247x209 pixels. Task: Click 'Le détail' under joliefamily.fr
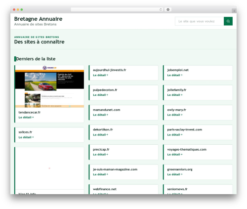(x=175, y=95)
